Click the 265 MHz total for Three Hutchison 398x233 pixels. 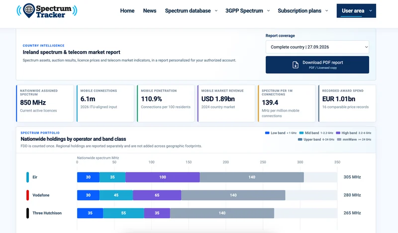pyautogui.click(x=352, y=213)
